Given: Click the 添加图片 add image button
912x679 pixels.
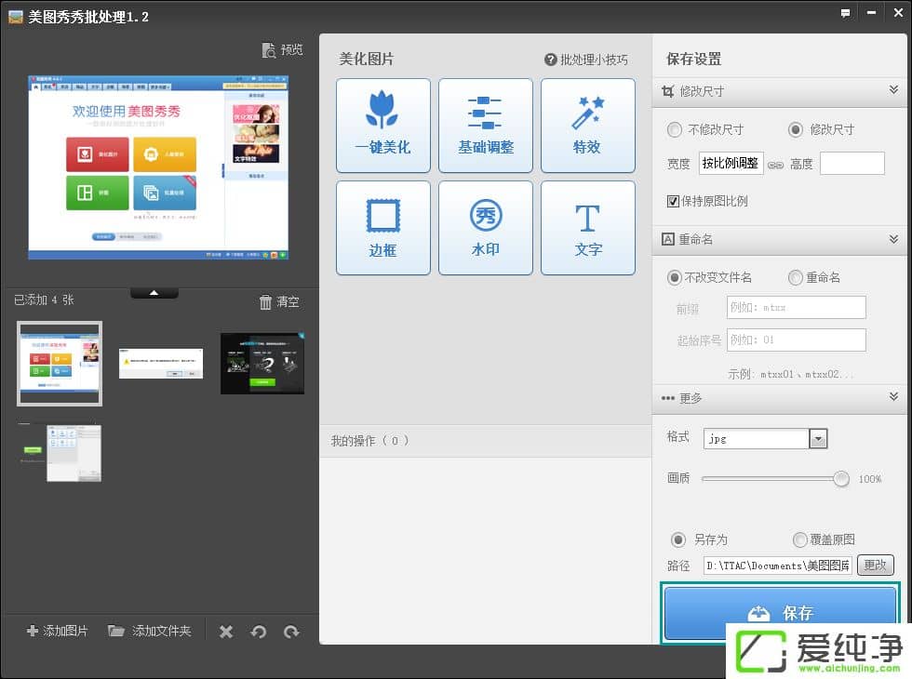Looking at the screenshot, I should pos(58,631).
